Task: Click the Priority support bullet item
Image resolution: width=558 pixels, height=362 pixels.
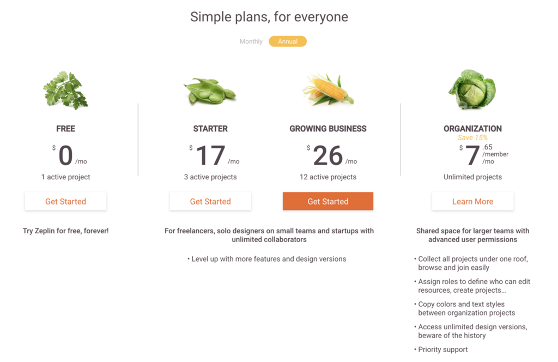Action: point(441,349)
